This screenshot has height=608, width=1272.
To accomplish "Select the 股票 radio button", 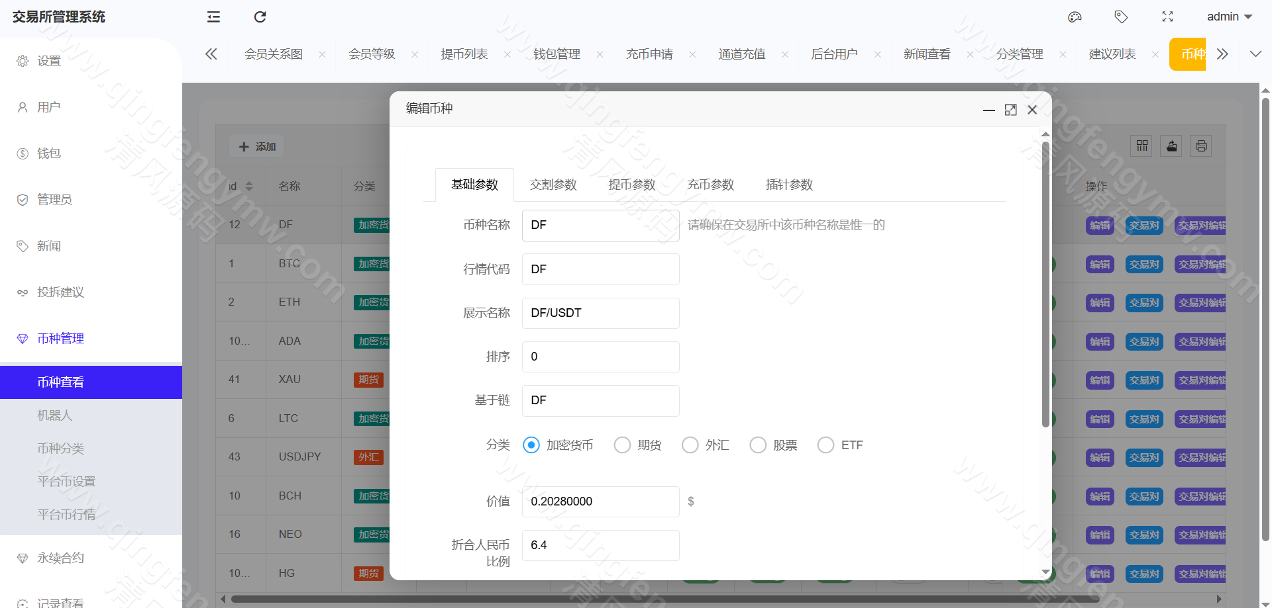I will [757, 445].
